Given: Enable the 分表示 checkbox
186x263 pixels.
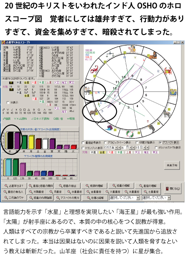Looking at the screenshot, I should pyautogui.click(x=8, y=102).
